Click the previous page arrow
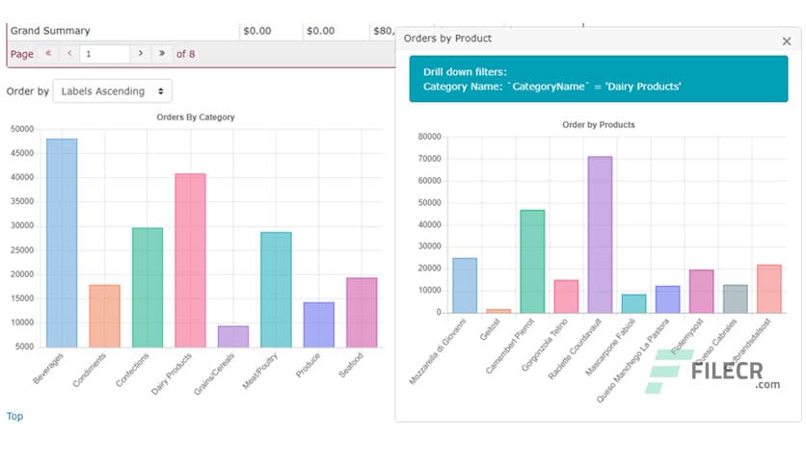Screen dimensions: 806x466 tap(69, 54)
